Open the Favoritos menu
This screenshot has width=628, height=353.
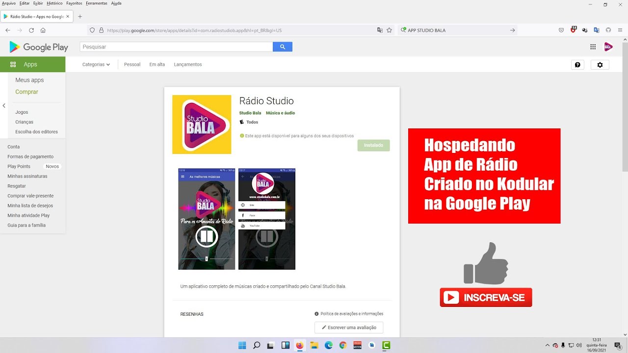(x=74, y=3)
